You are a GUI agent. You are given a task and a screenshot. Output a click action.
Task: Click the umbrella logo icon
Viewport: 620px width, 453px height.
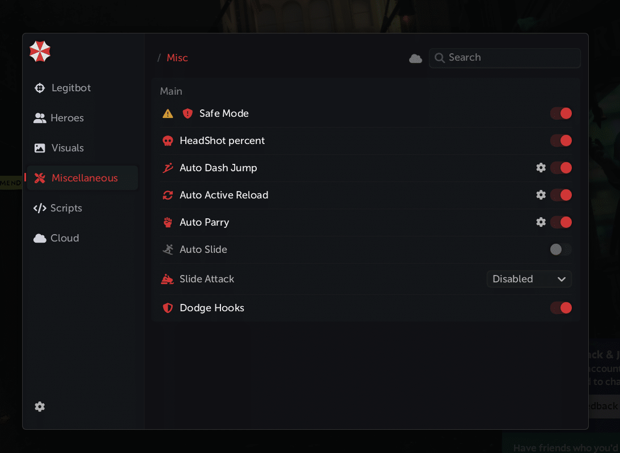40,52
